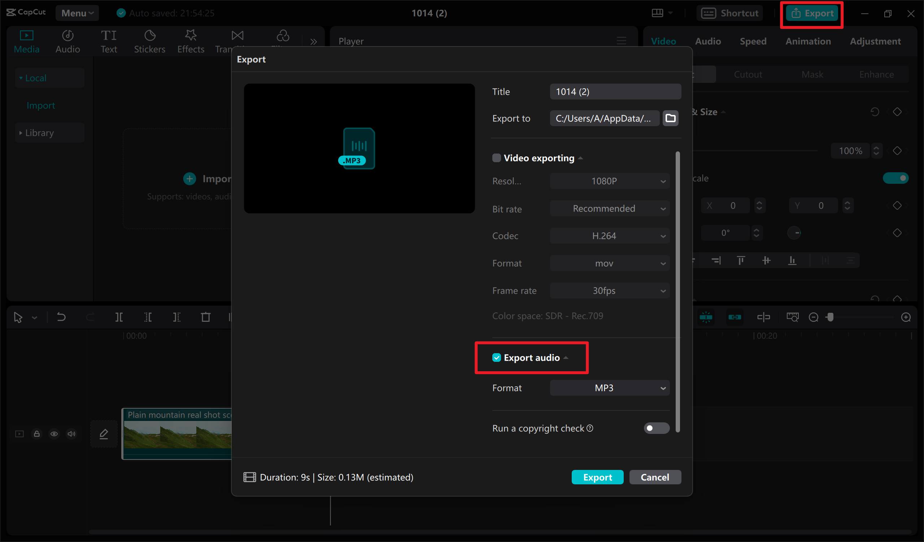The height and width of the screenshot is (542, 924).
Task: Select the Split tool in the timeline toolbar
Action: (118, 317)
